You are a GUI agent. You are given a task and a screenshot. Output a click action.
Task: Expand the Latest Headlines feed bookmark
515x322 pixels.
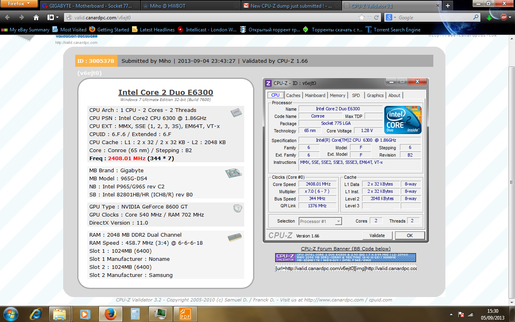[153, 30]
